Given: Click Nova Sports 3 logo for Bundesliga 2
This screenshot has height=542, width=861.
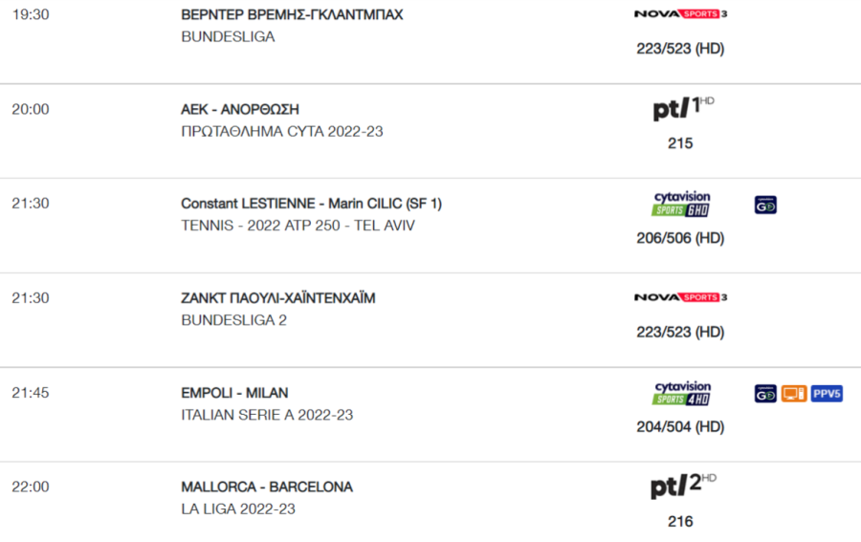Looking at the screenshot, I should [x=680, y=297].
